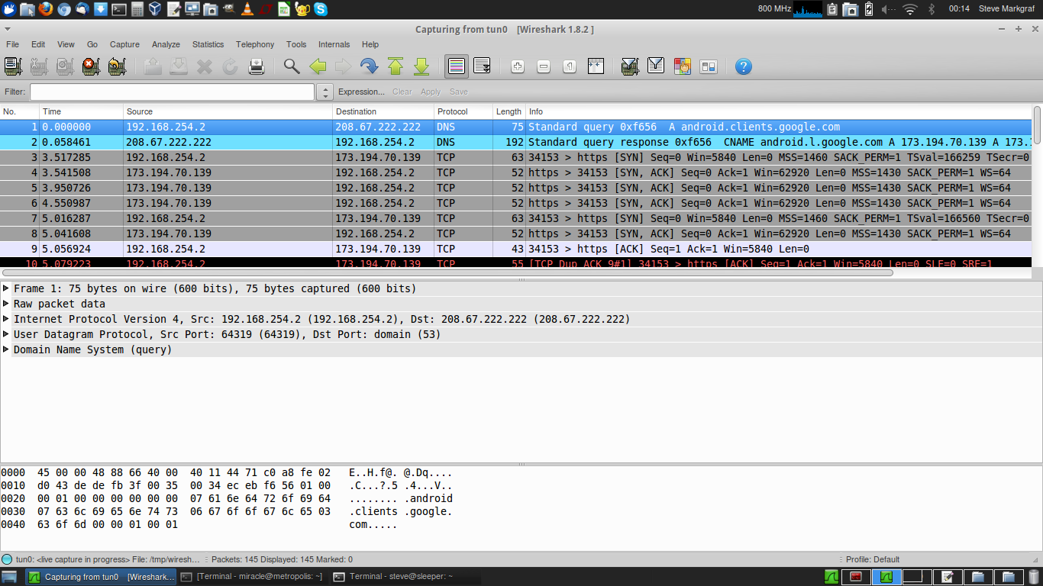Open the Analyze menu
1043x586 pixels.
click(x=166, y=44)
